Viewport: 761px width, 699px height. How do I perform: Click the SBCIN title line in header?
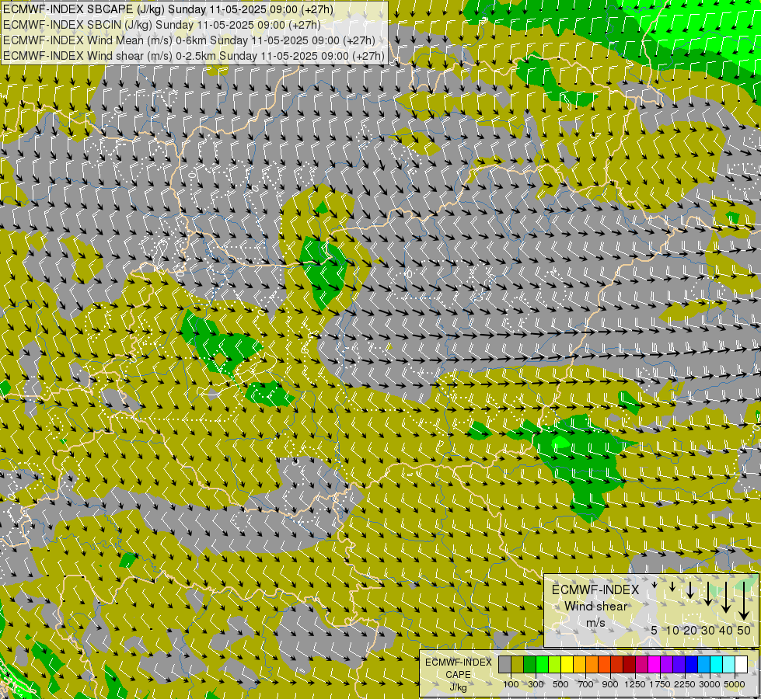[162, 25]
